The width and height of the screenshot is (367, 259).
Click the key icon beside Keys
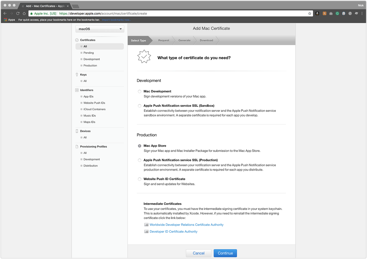[77, 74]
